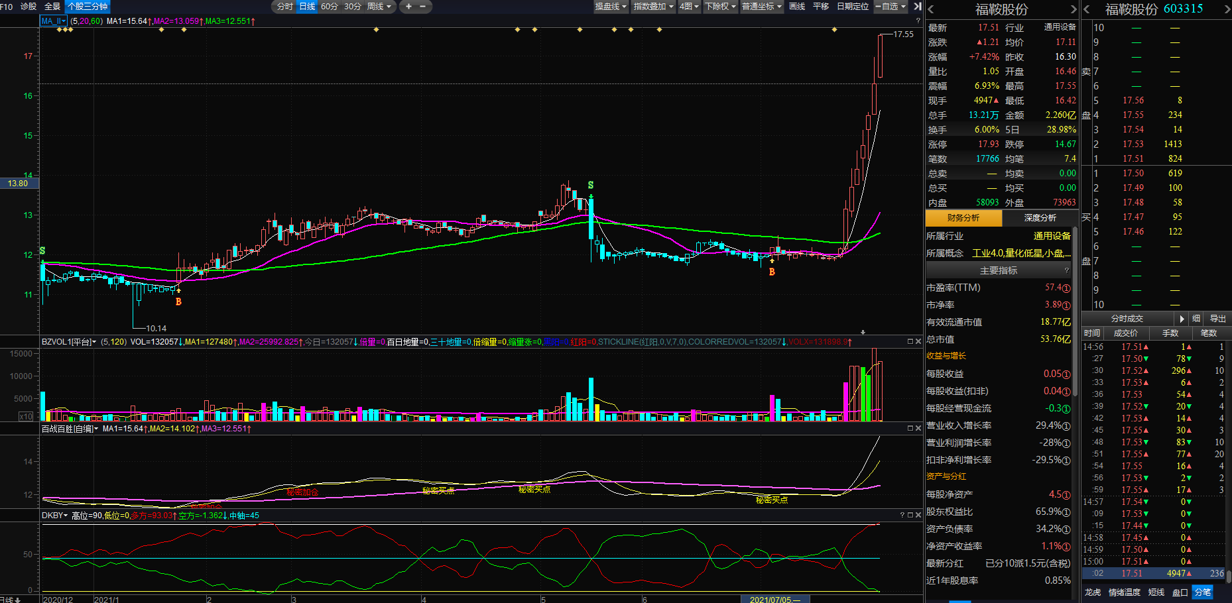Screen dimensions: 1232x603
Task: Click info icon beside 净资产收益率 1.1%
Action: point(1066,547)
